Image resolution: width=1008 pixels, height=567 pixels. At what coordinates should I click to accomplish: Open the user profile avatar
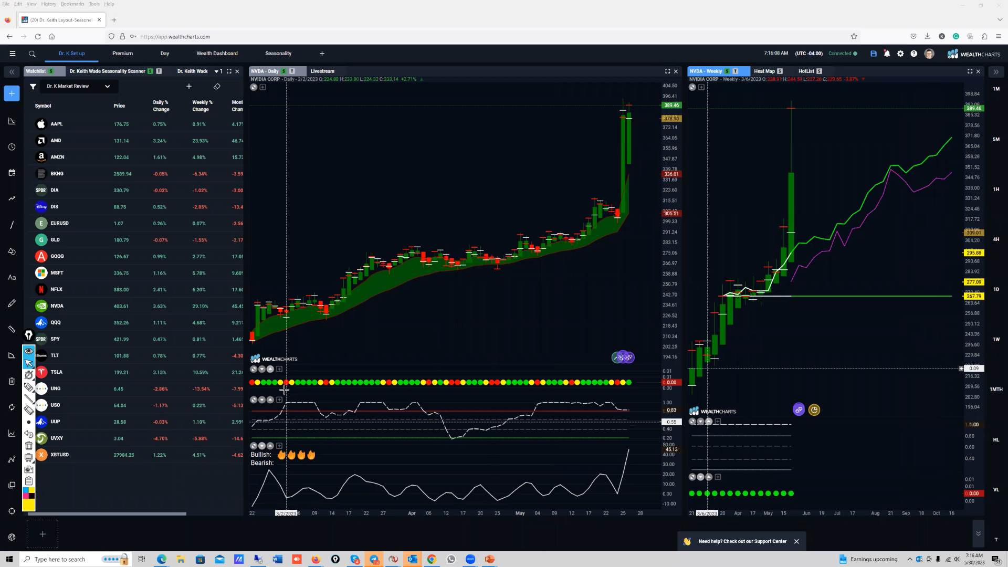pyautogui.click(x=929, y=54)
